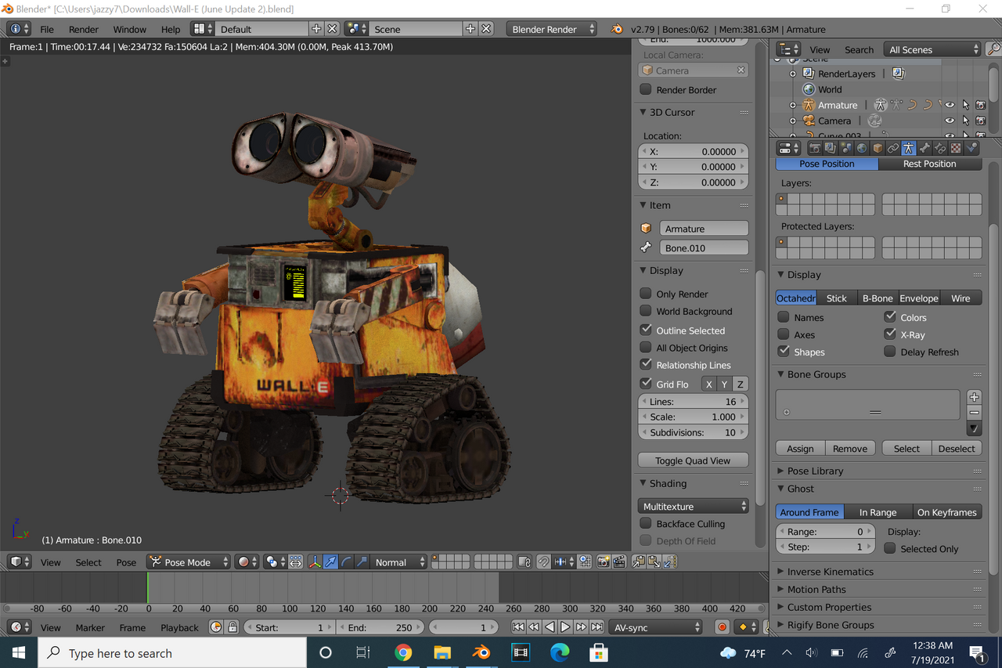Uncheck the X-Ray display checkbox
Viewport: 1002px width, 668px height.
coord(890,334)
